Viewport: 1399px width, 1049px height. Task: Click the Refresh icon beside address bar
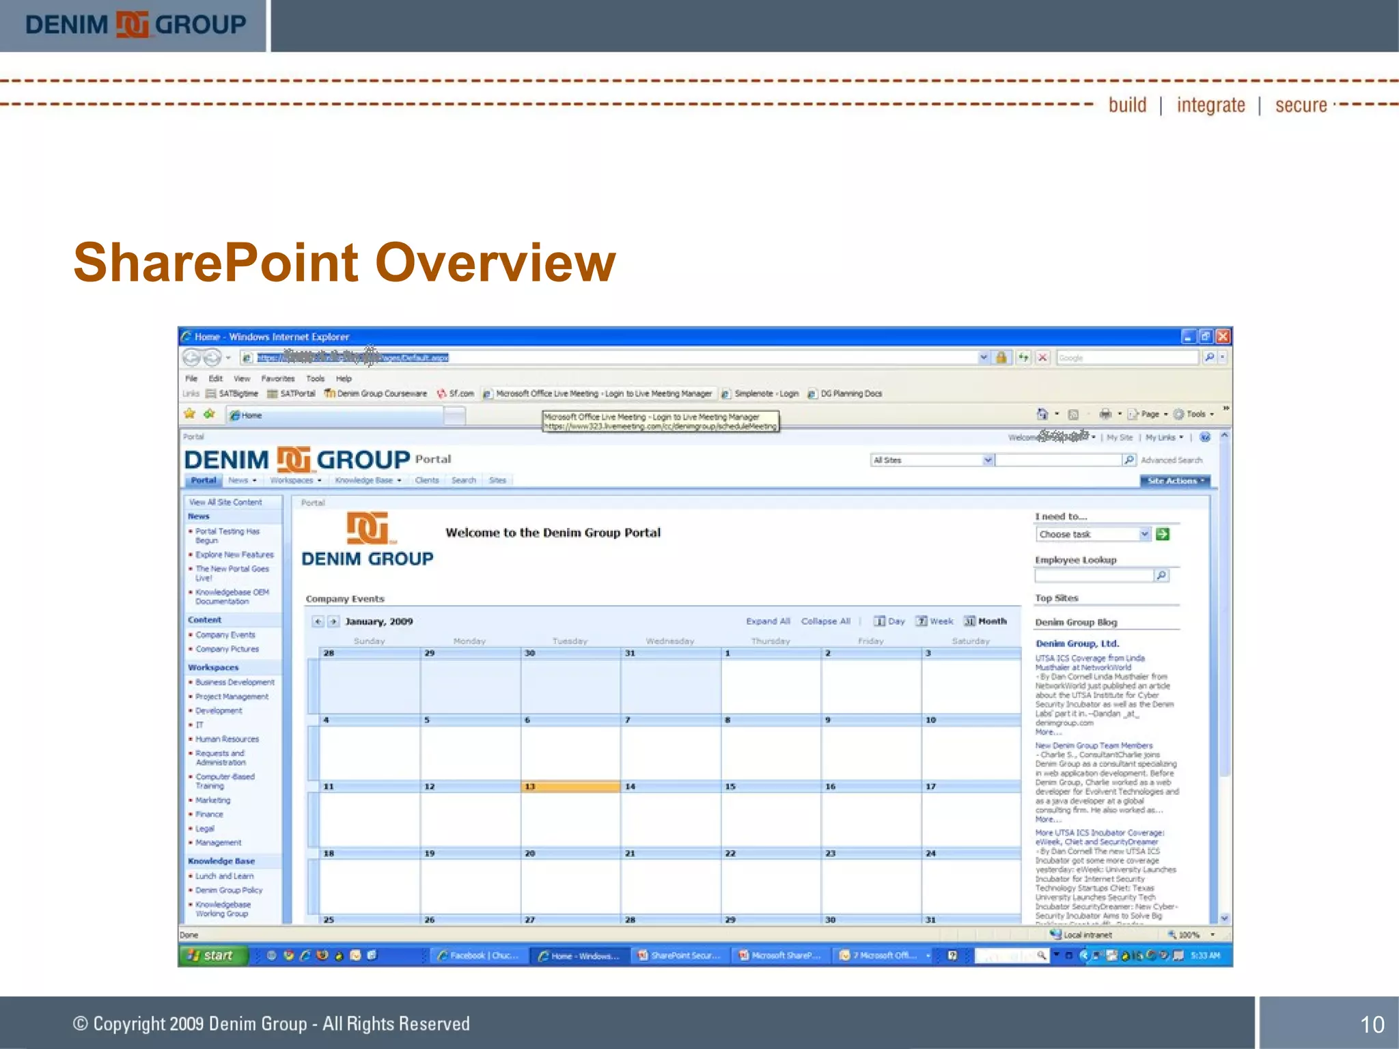point(1023,357)
